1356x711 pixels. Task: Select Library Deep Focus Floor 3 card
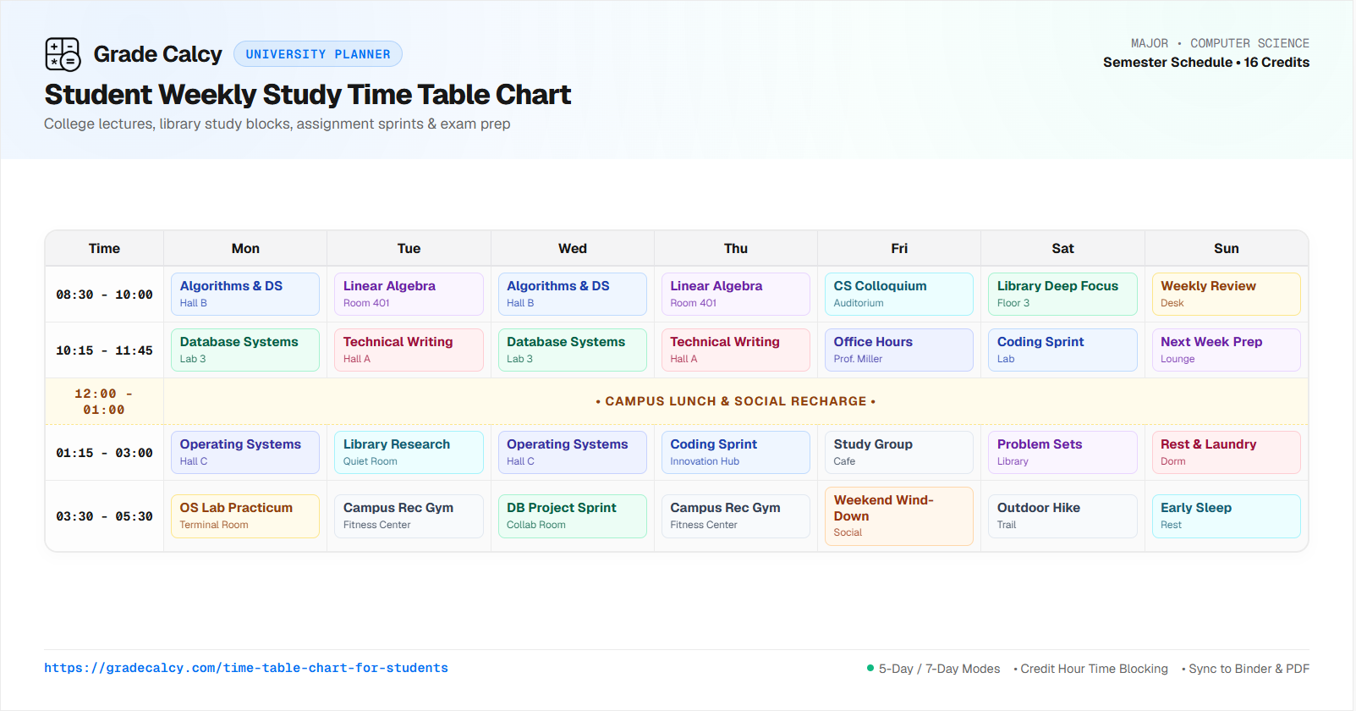click(x=1062, y=294)
